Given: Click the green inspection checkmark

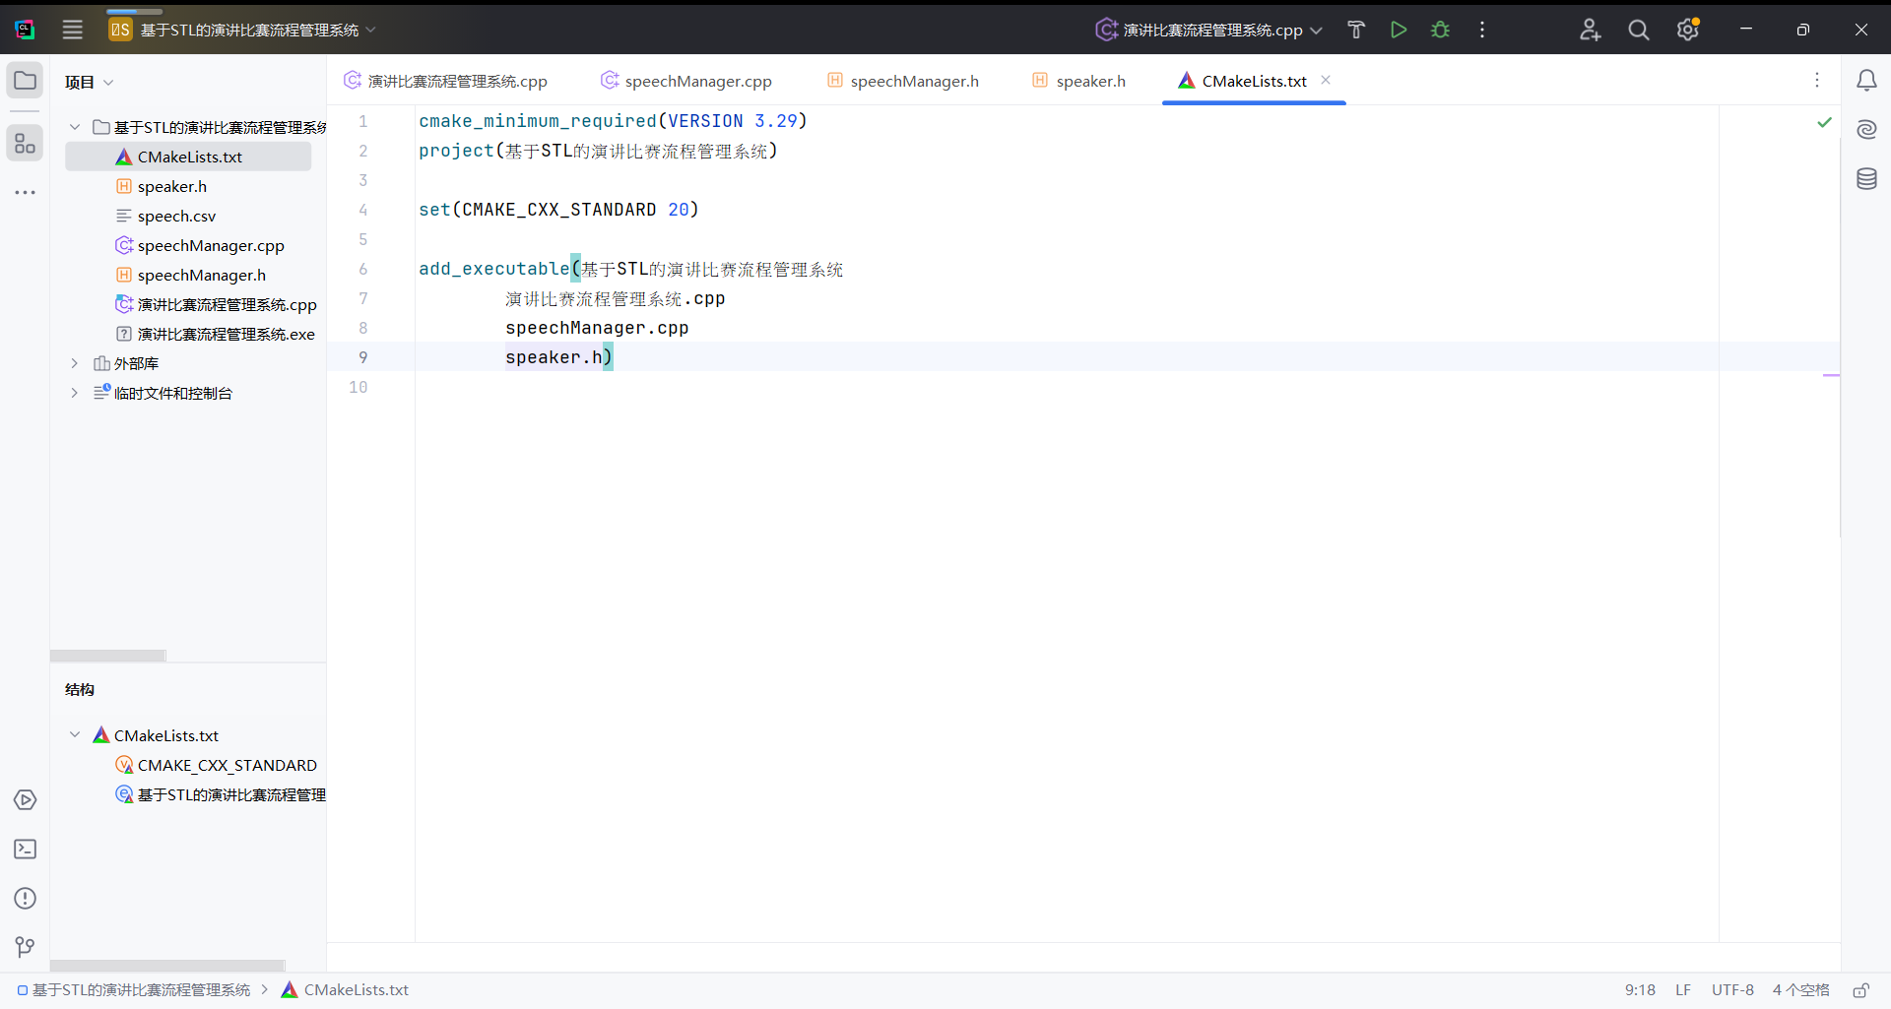Looking at the screenshot, I should pos(1824,122).
